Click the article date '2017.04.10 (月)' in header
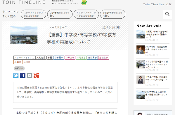The width and height of the screenshot is (175, 115). pos(111,27)
